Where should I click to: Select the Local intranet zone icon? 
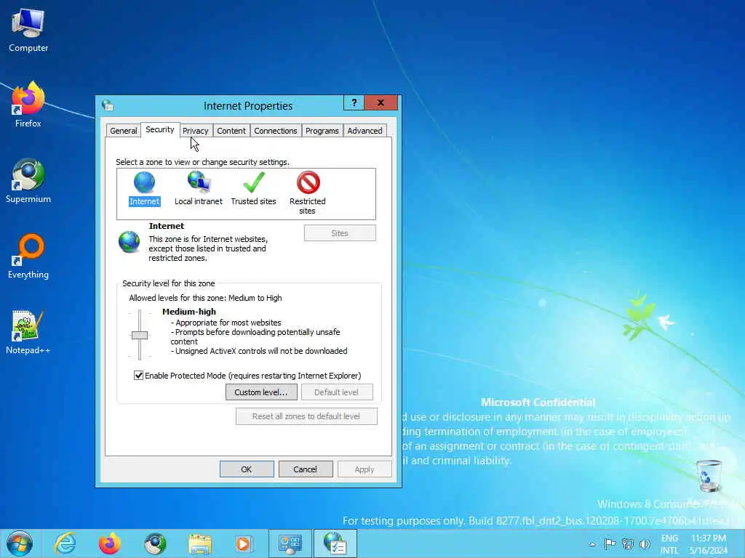199,182
